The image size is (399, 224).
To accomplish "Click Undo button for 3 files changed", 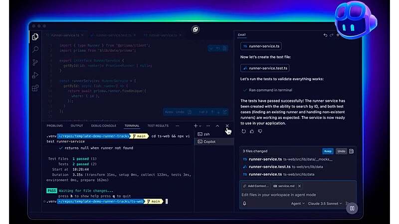I will [x=341, y=151].
